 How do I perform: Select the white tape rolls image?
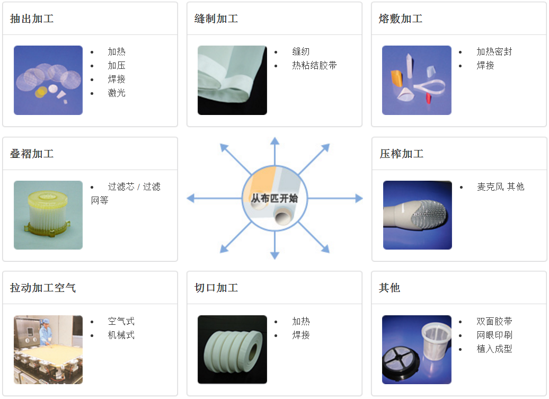point(233,350)
